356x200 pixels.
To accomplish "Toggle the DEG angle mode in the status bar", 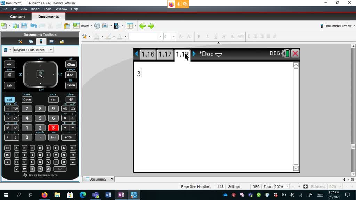I will (x=256, y=186).
